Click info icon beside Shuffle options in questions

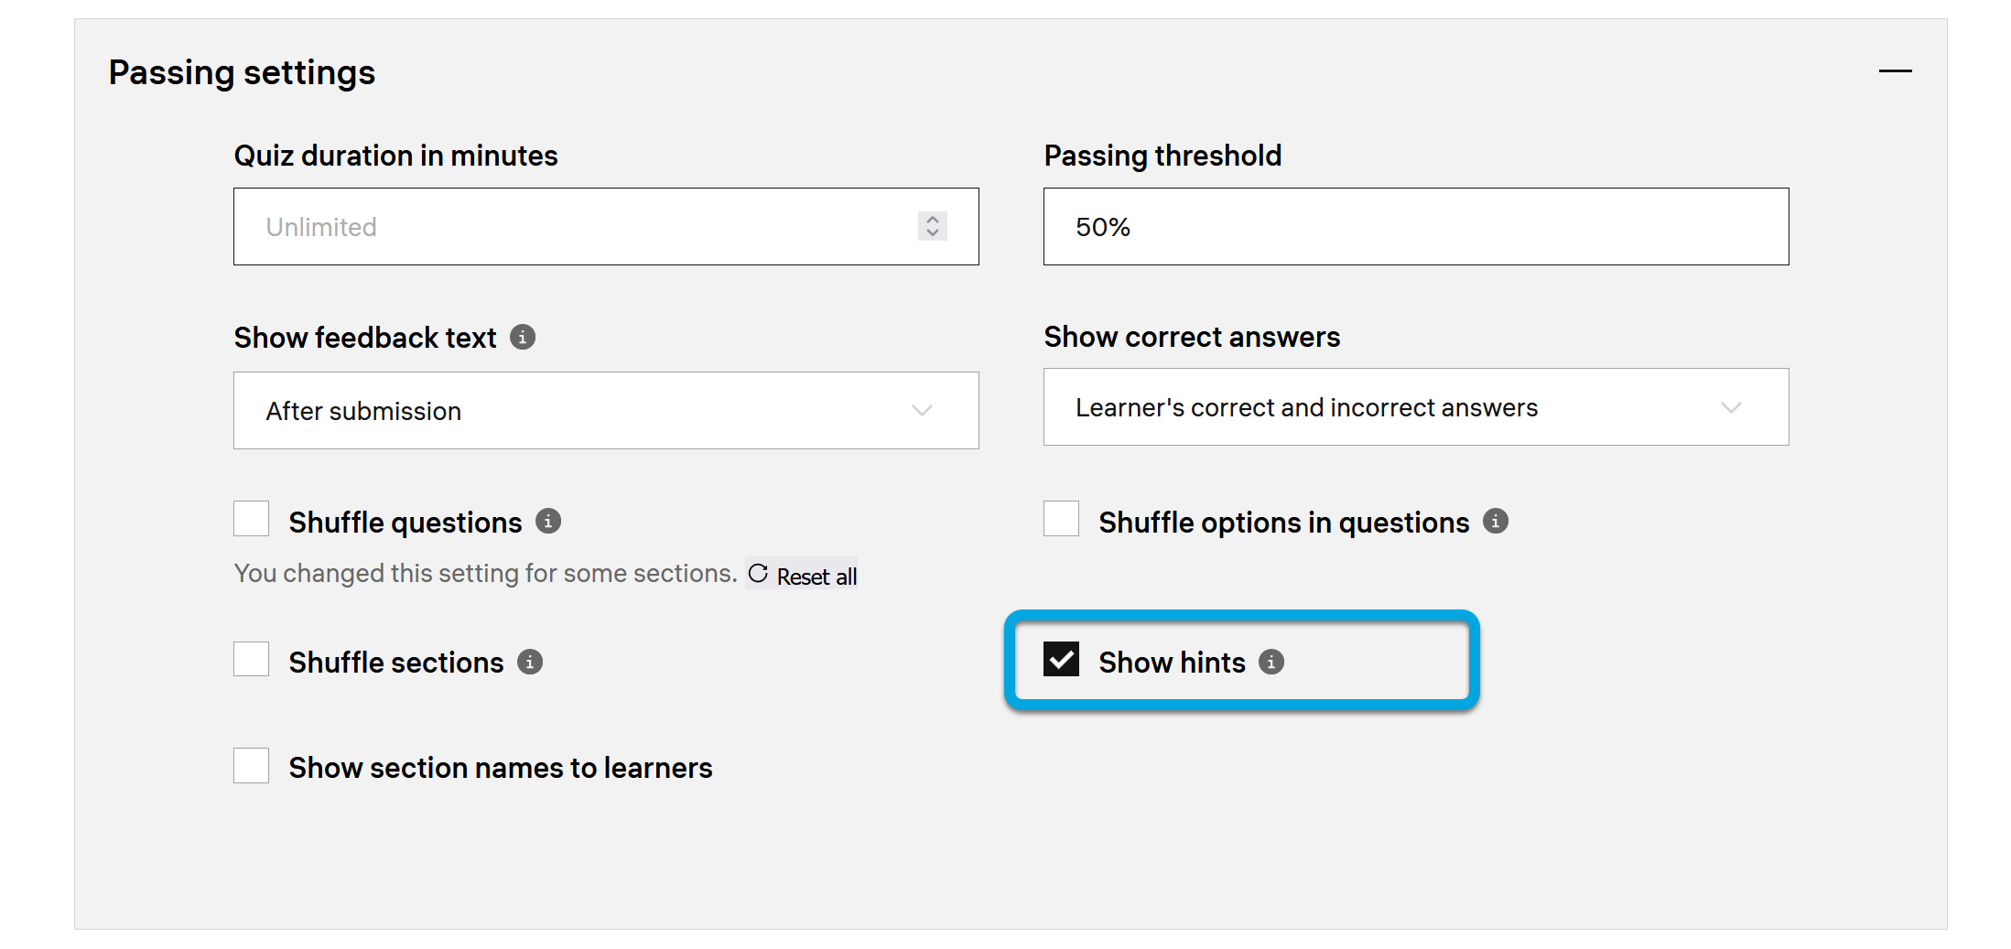coord(1496,521)
